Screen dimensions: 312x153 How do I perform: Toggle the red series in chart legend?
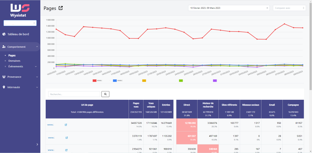pyautogui.click(x=94, y=81)
